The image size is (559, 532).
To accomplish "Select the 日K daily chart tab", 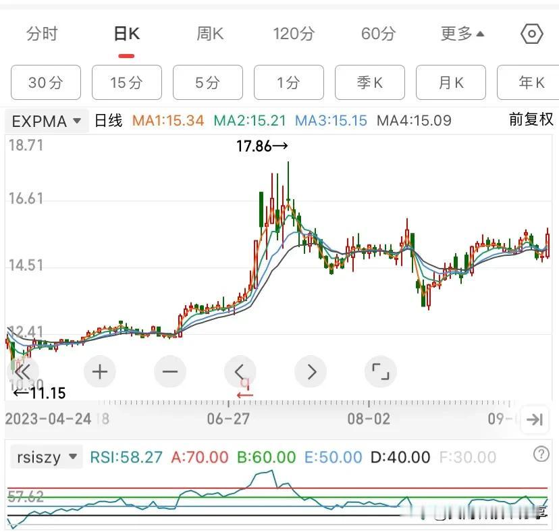I will tap(126, 34).
